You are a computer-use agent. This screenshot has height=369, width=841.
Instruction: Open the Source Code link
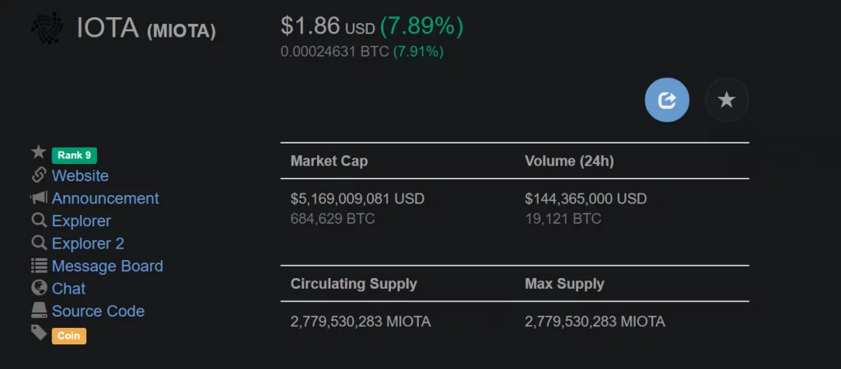[99, 311]
